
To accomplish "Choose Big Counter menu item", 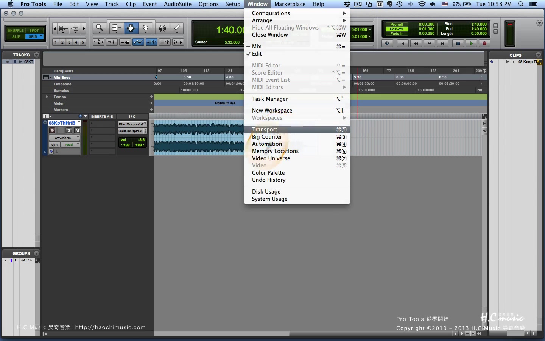I will click(297, 137).
